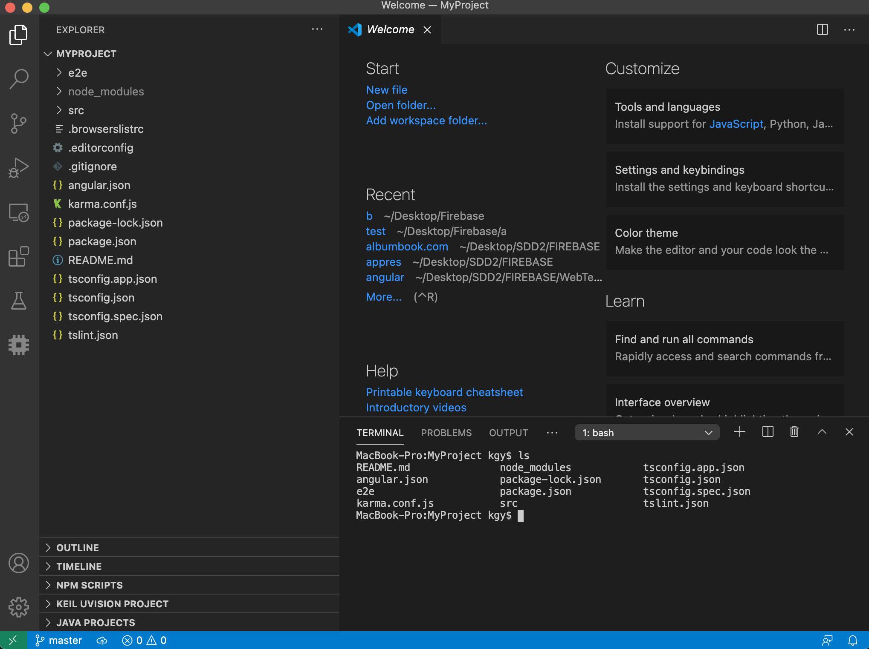The height and width of the screenshot is (649, 869).
Task: Maximize terminal panel with up chevron
Action: (x=822, y=432)
